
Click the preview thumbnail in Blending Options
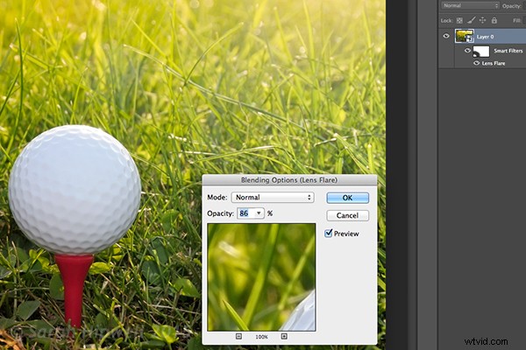[x=261, y=277]
